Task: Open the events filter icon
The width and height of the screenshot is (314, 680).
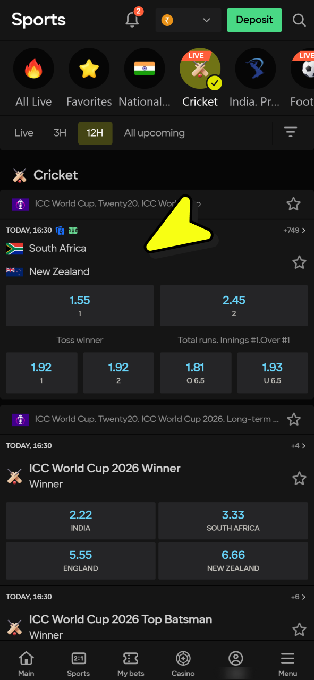Action: 291,132
